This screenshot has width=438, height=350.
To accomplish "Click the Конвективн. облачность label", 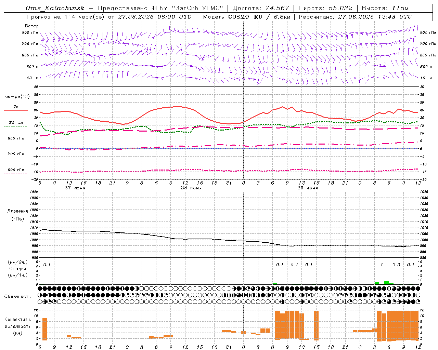I will (x=18, y=323).
